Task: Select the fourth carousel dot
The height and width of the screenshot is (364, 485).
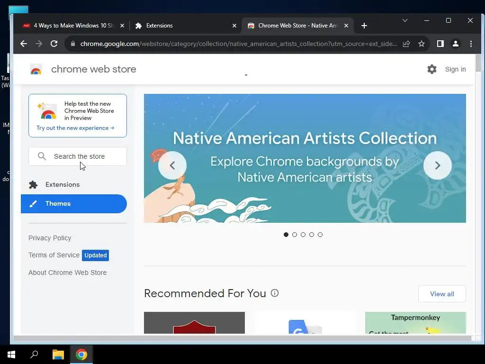Action: pos(312,235)
